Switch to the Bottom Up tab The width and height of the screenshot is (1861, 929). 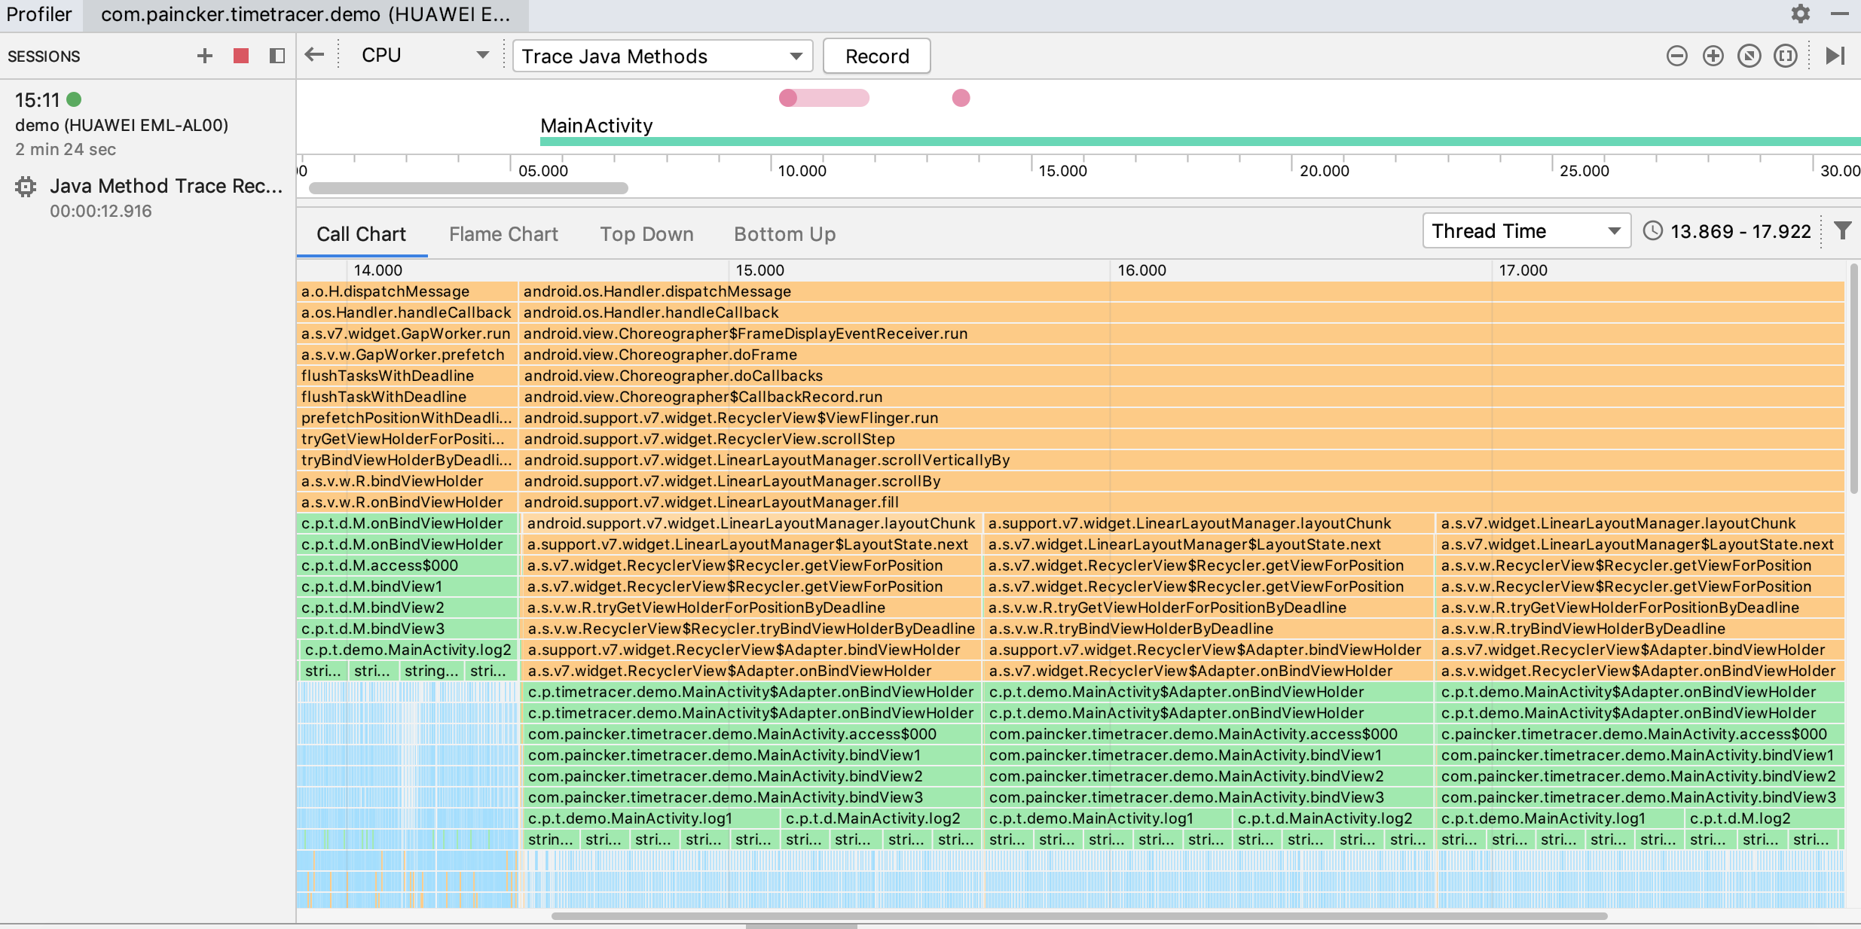[784, 234]
